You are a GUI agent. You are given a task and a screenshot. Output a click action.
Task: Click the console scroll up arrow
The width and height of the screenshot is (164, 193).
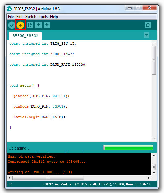pos(154,155)
